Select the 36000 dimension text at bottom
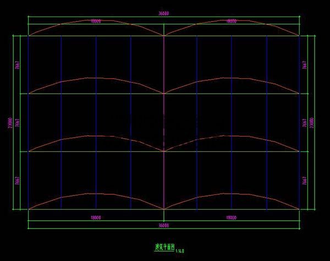This screenshot has width=330, height=261. (x=164, y=226)
